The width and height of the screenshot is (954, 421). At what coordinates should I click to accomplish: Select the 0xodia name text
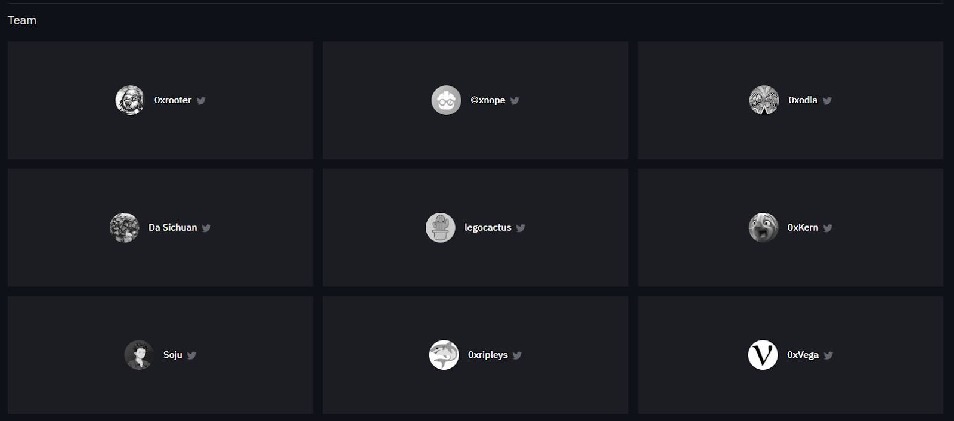[x=803, y=100]
